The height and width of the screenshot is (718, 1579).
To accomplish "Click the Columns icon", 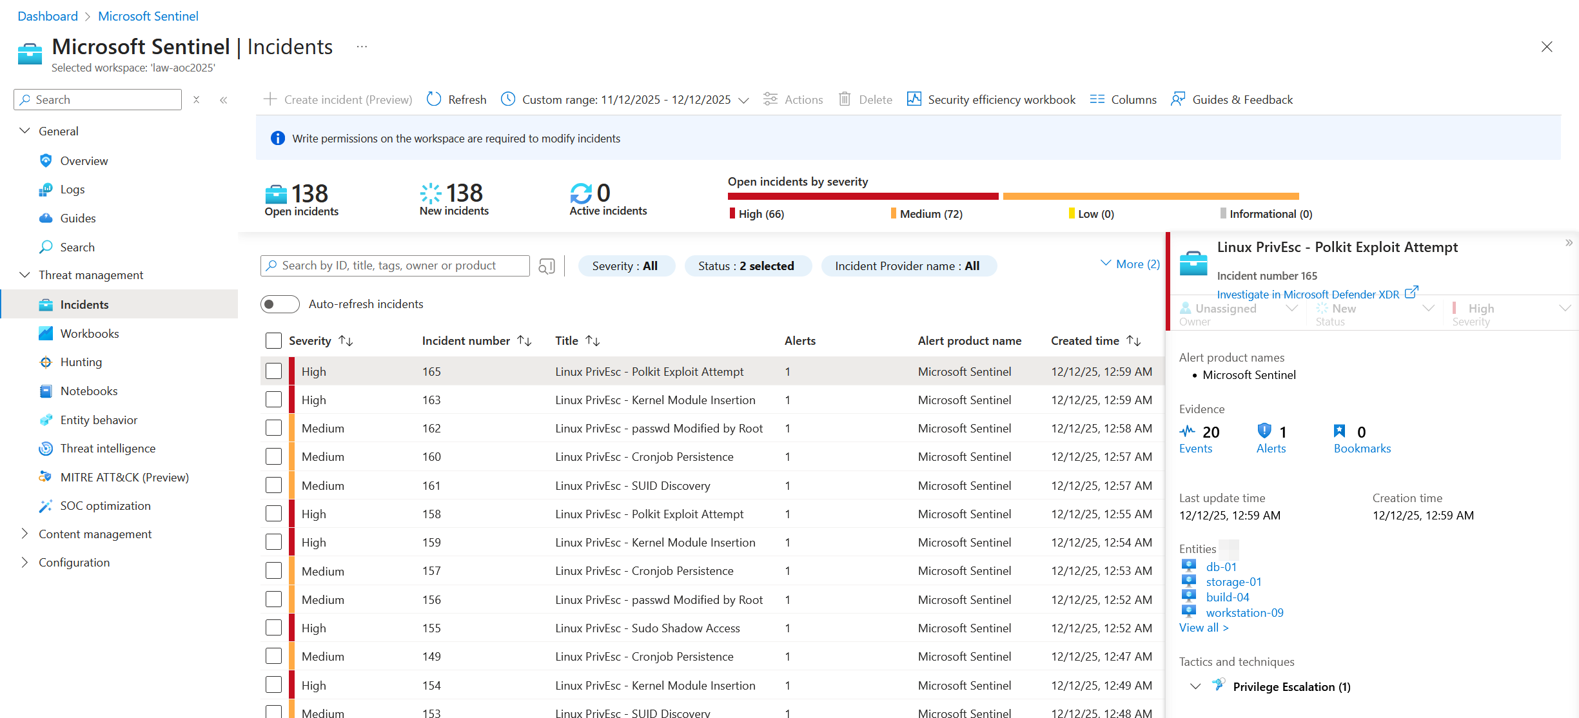I will [1097, 99].
